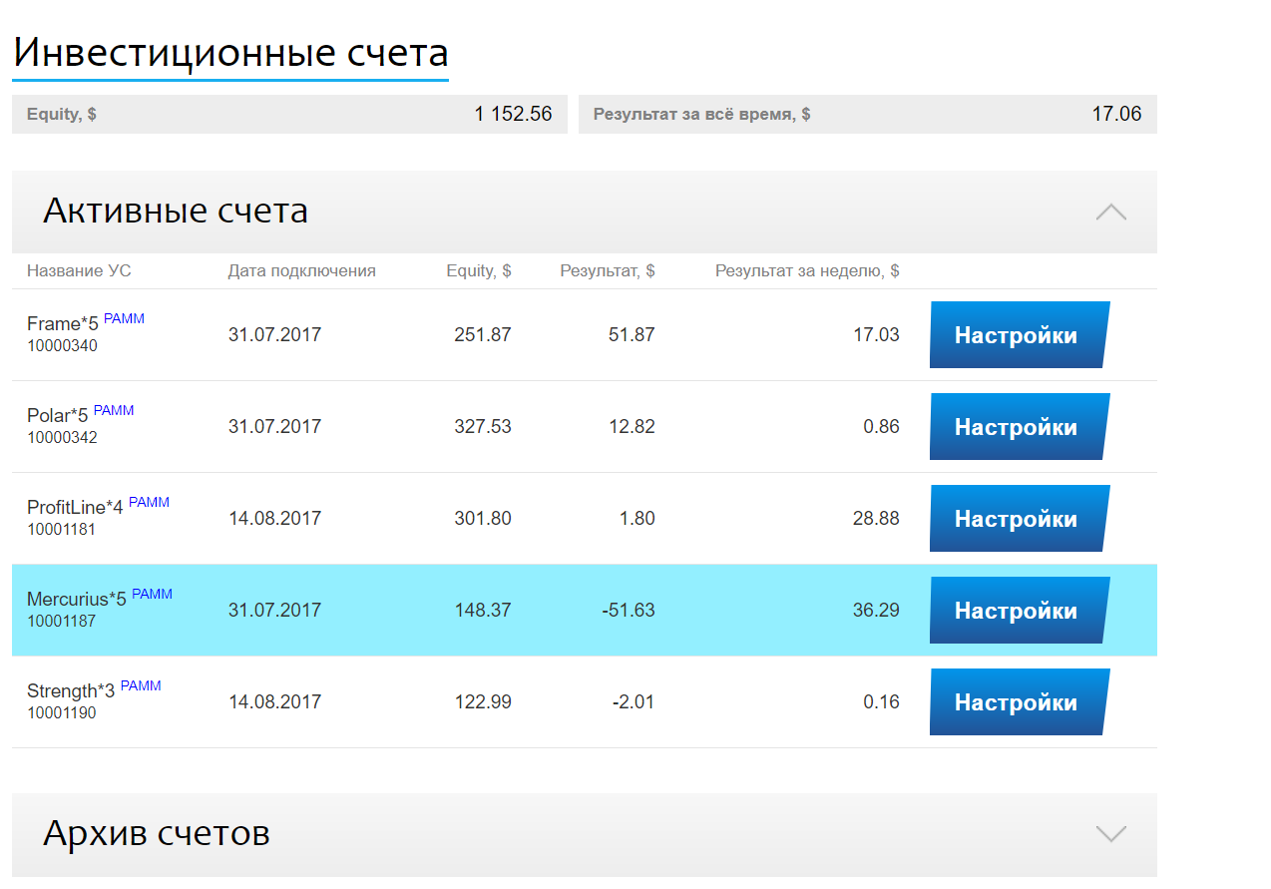Click the PAMM link beside Polar*5
Image resolution: width=1271 pixels, height=889 pixels.
coord(113,410)
